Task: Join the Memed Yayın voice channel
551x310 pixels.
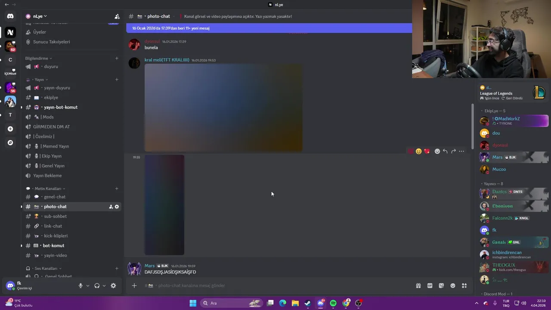Action: click(72, 146)
